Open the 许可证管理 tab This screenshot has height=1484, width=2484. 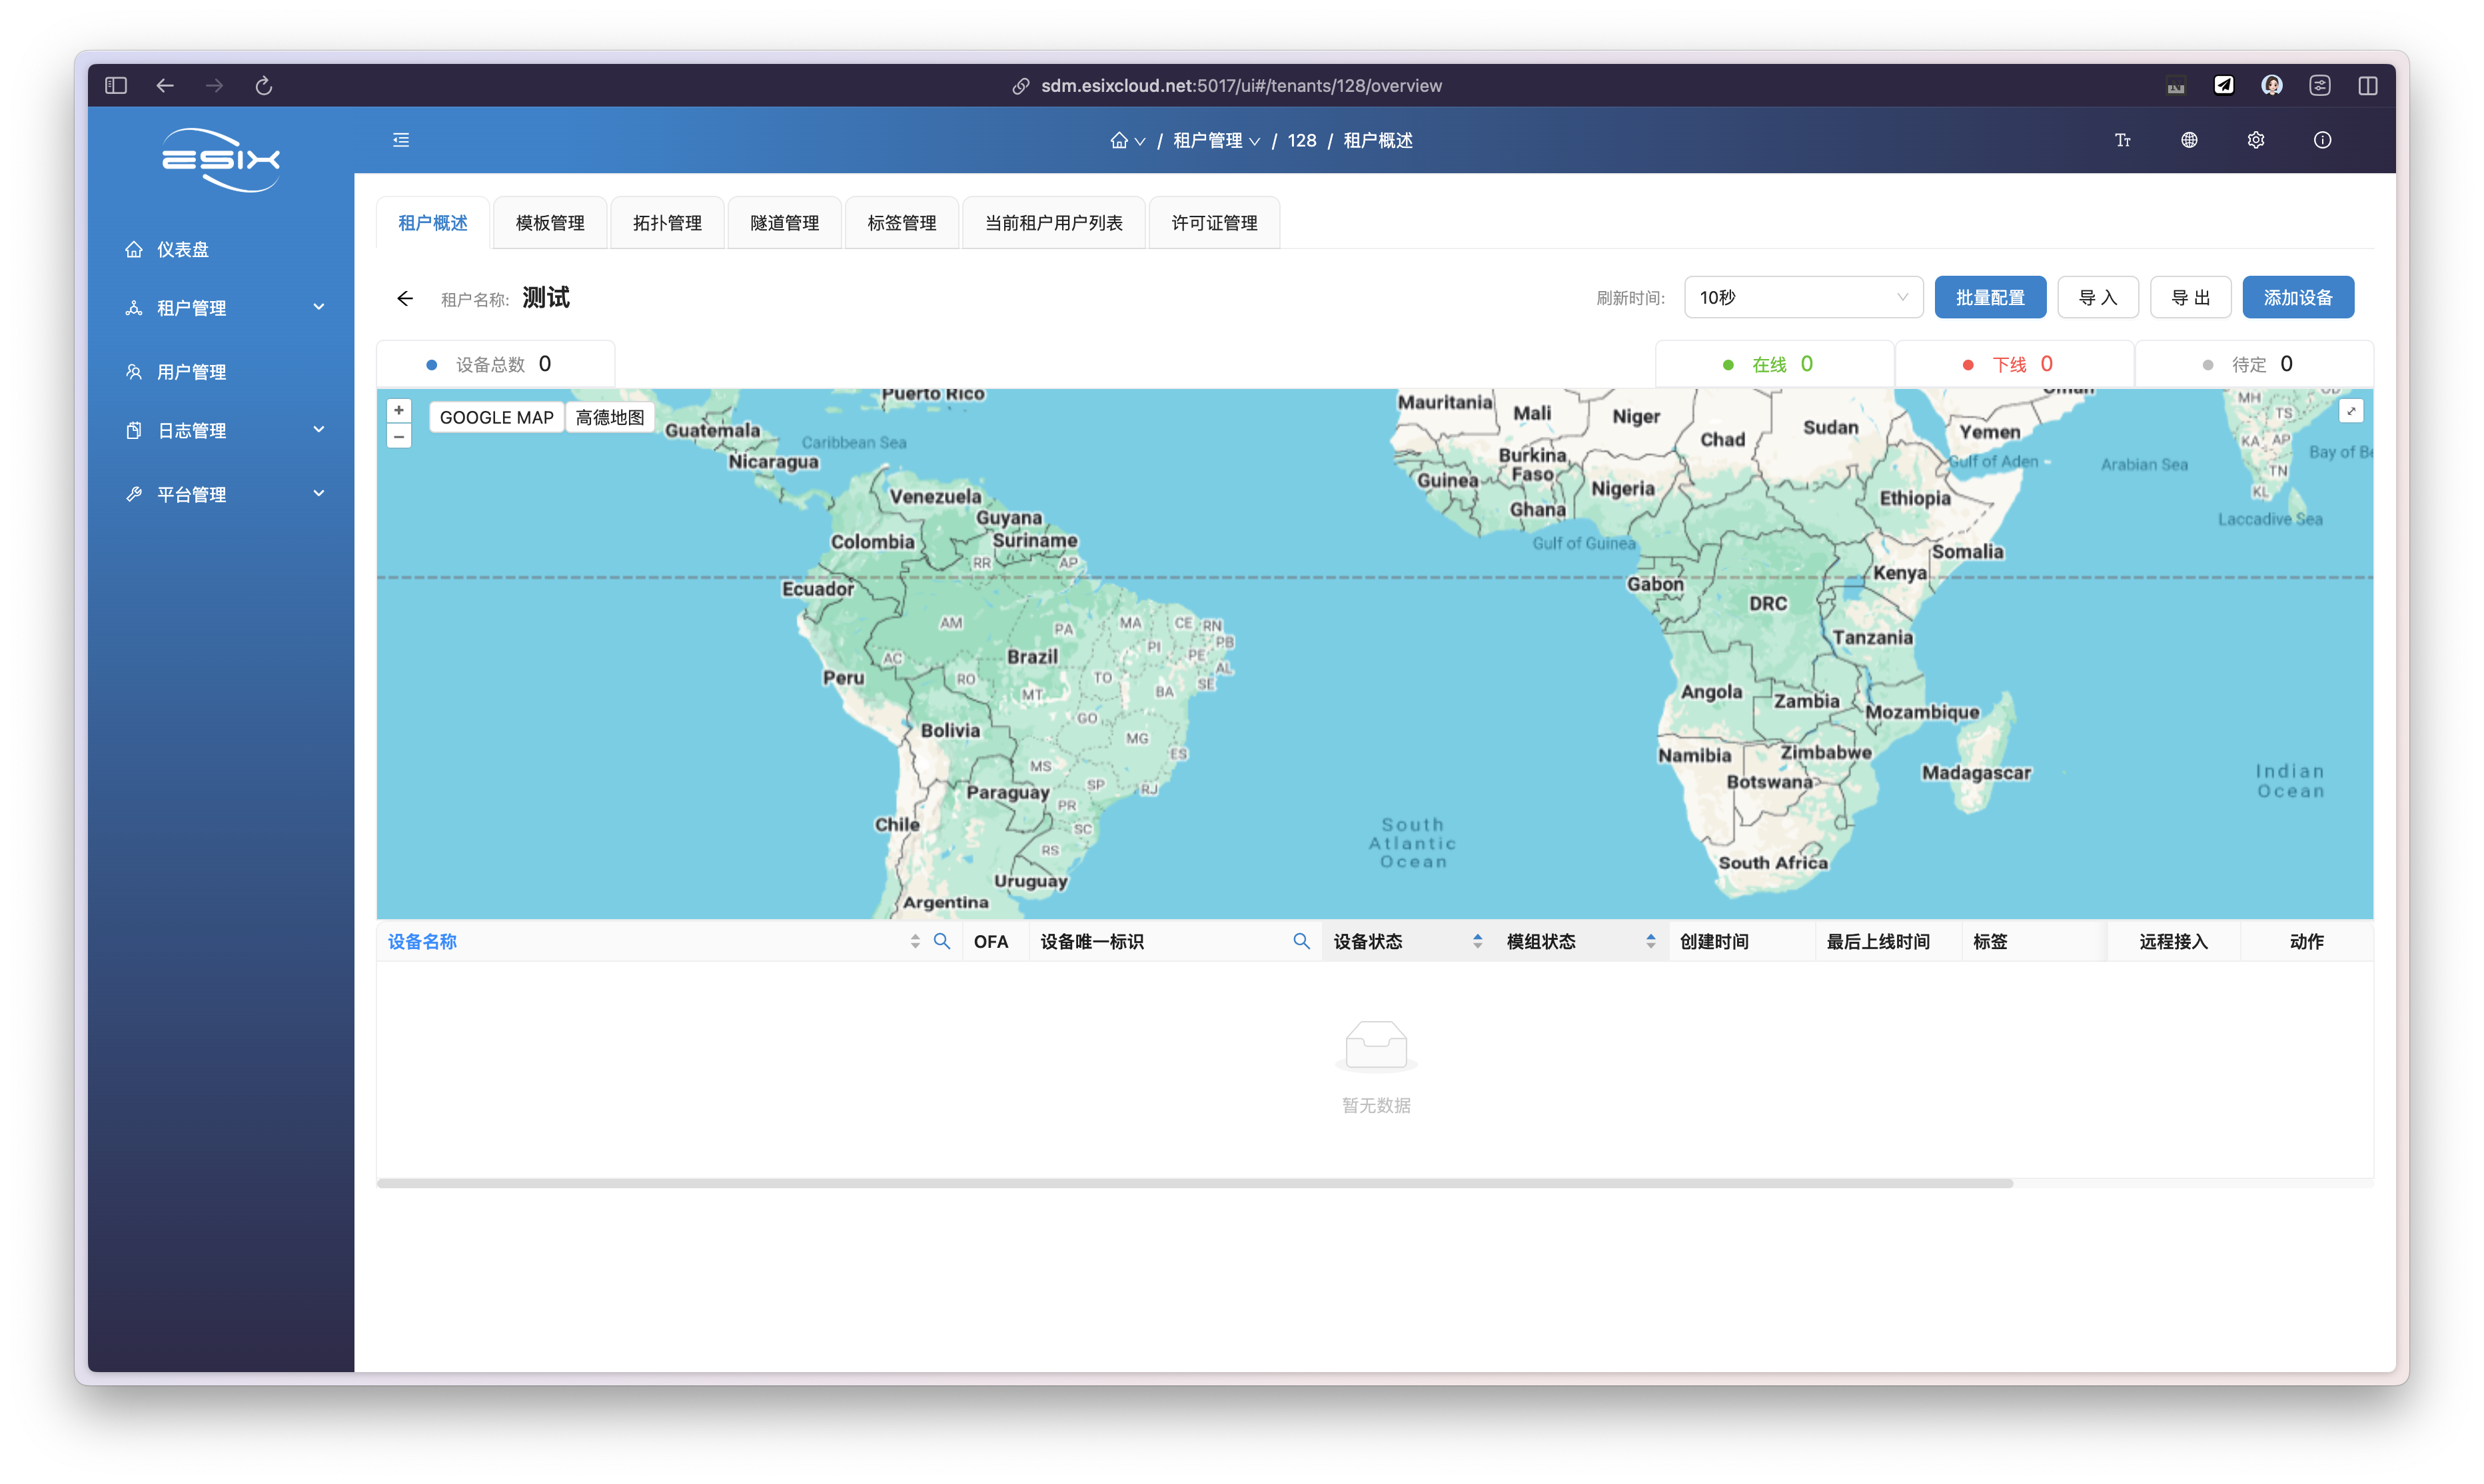coord(1213,223)
